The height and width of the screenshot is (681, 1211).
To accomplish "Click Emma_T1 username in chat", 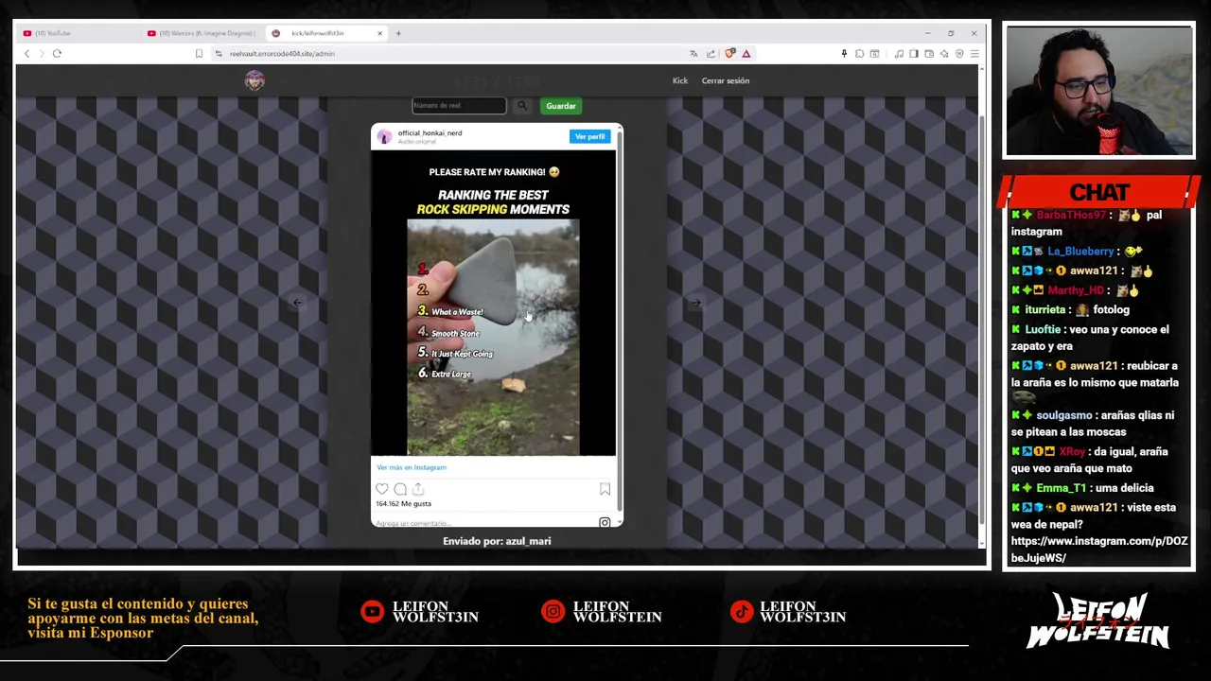I will (1062, 488).
